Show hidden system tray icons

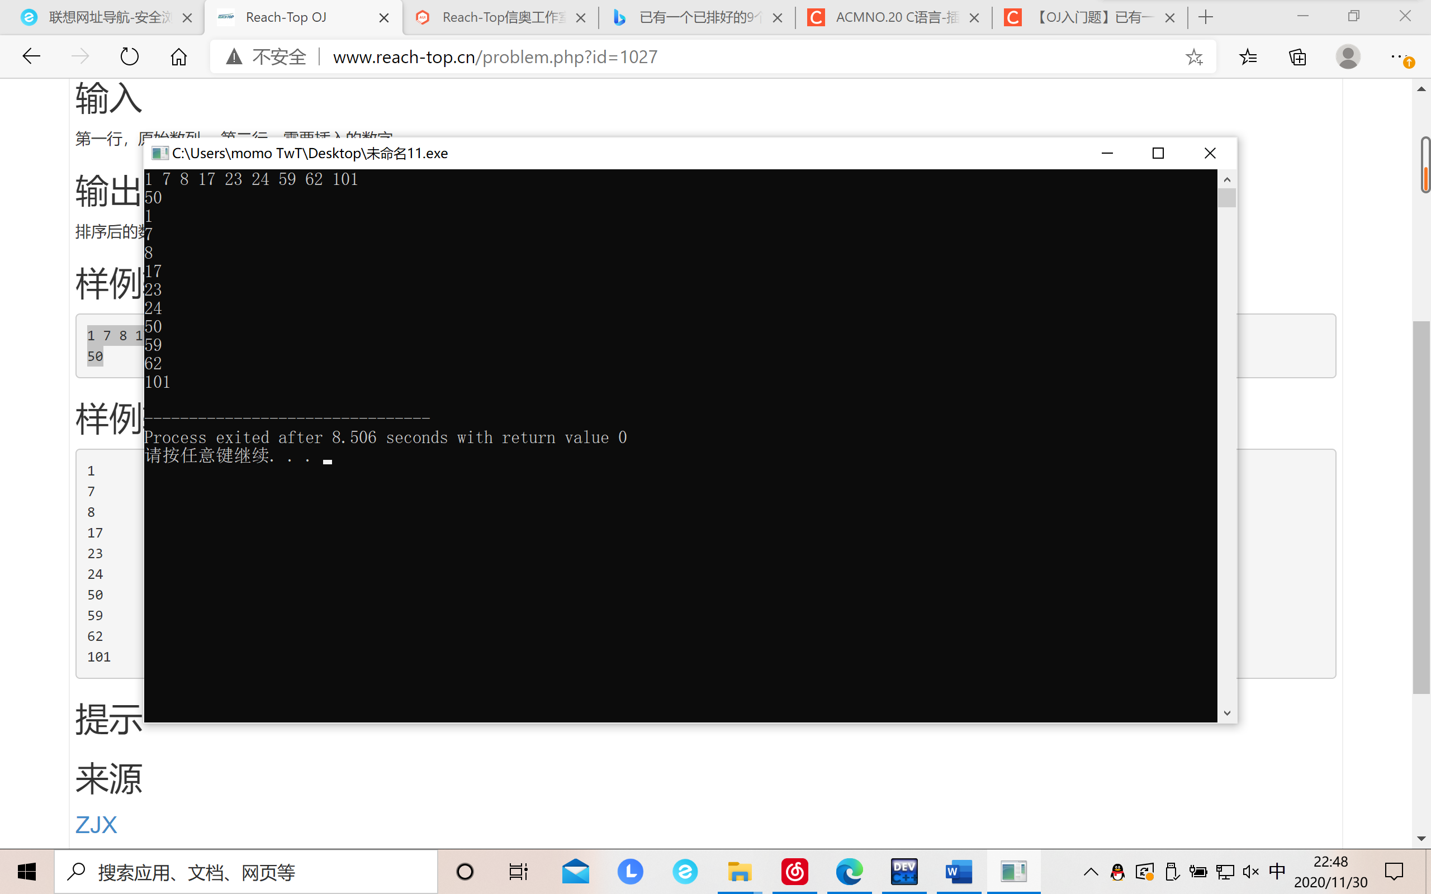[x=1091, y=872]
